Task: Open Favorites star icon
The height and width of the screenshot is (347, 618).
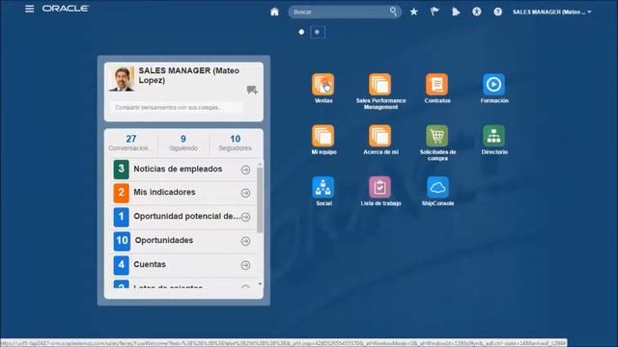Action: click(414, 12)
